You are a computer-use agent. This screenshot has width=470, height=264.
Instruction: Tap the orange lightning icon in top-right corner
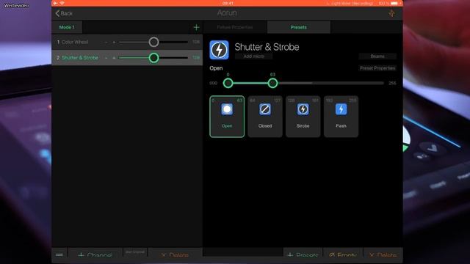pyautogui.click(x=391, y=13)
